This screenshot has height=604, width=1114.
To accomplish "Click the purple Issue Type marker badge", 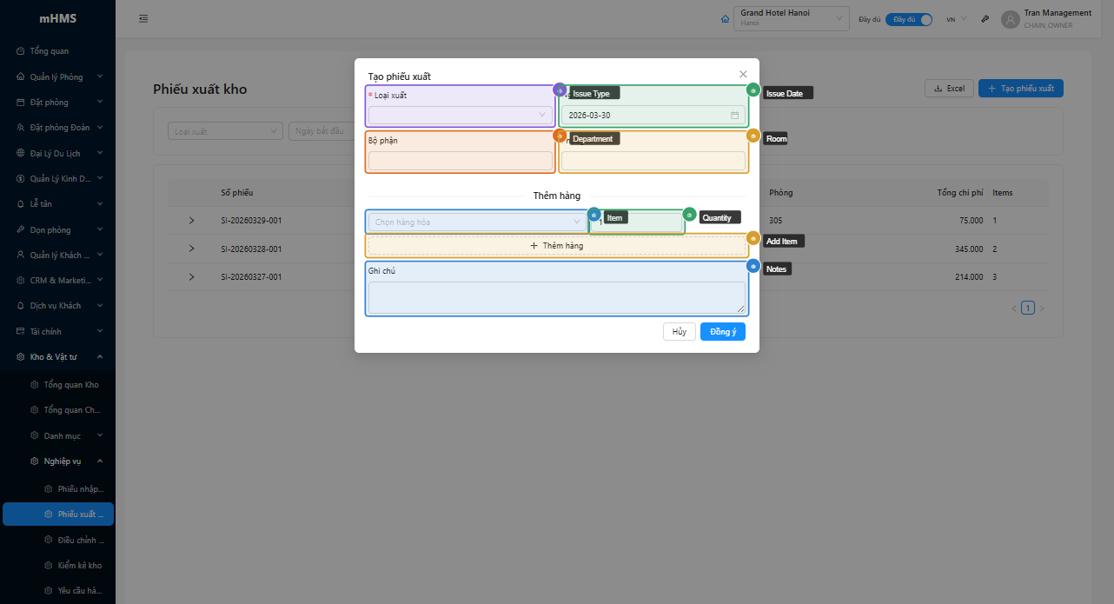I will pyautogui.click(x=560, y=90).
